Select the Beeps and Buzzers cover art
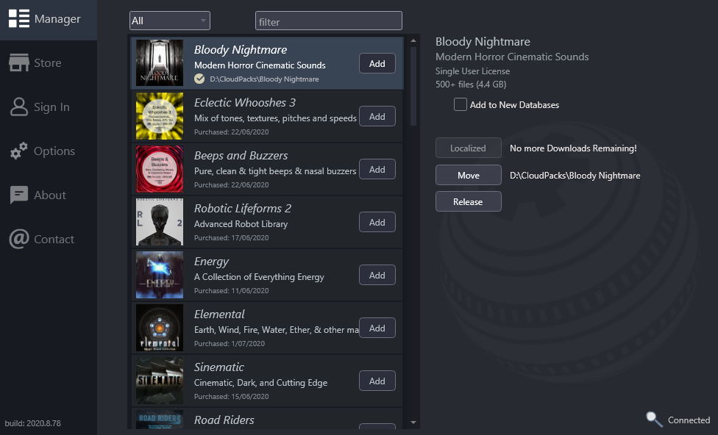This screenshot has width=718, height=435. pos(160,169)
